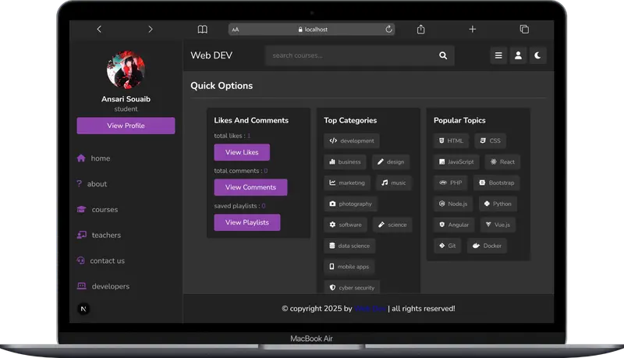Click the View Likes button
Image resolution: width=624 pixels, height=358 pixels.
[x=242, y=152]
